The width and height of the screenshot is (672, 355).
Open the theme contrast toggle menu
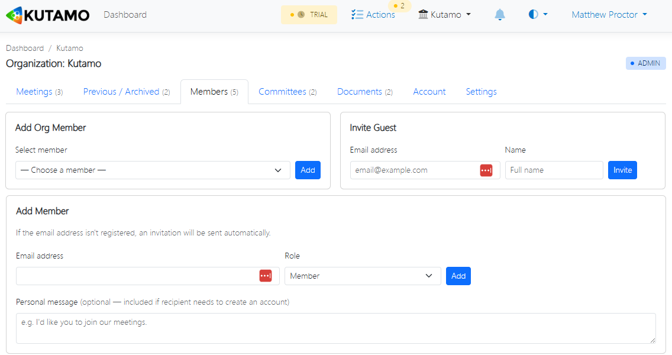click(x=538, y=15)
